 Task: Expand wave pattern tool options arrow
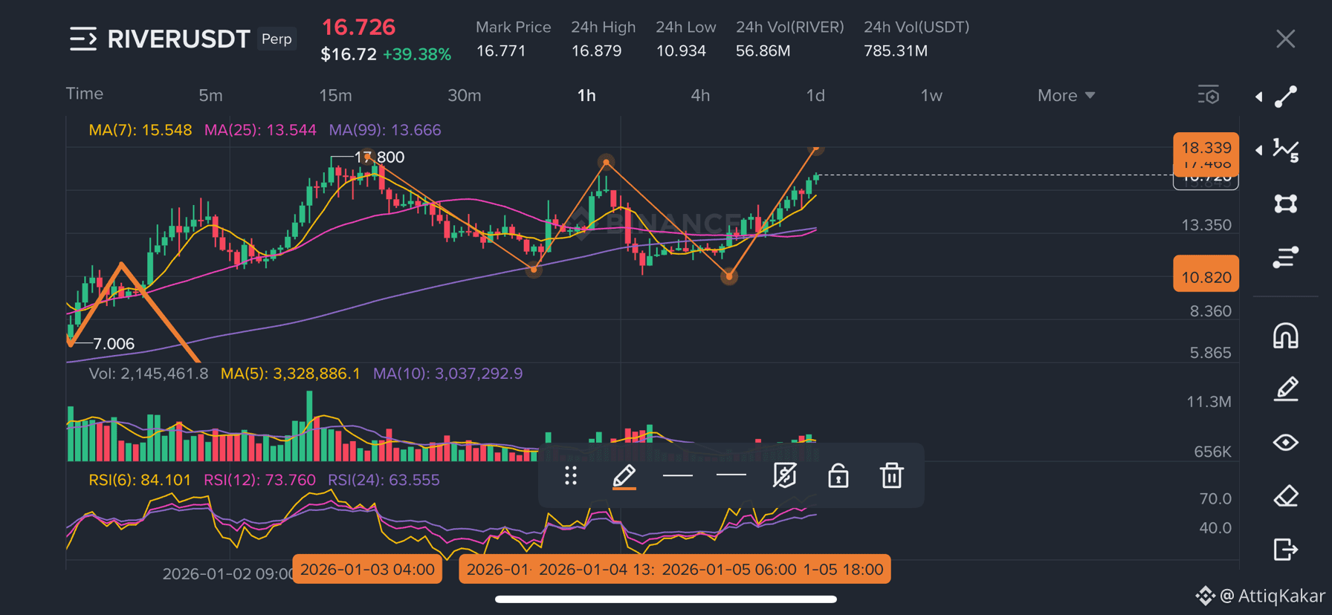tap(1258, 150)
